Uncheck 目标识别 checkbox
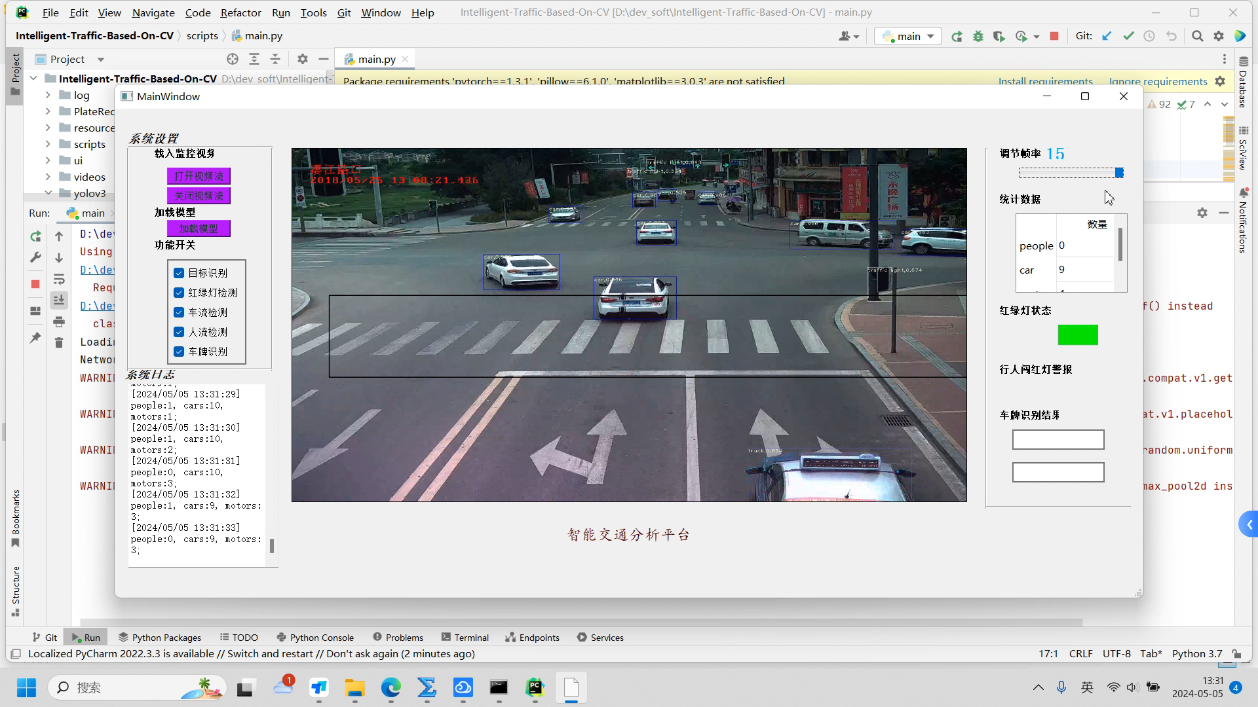The width and height of the screenshot is (1258, 707). tap(179, 273)
